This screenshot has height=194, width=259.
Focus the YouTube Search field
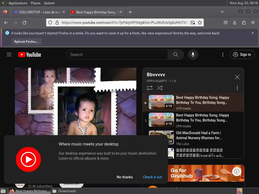point(117,55)
